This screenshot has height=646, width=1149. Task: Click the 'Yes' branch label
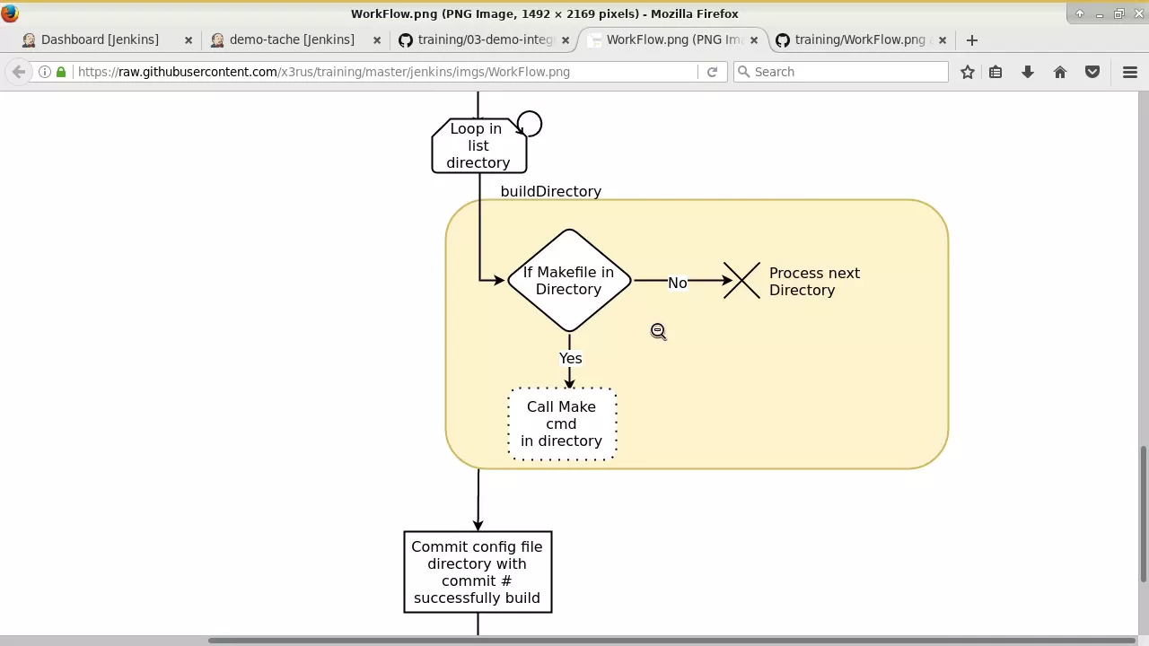(x=571, y=358)
